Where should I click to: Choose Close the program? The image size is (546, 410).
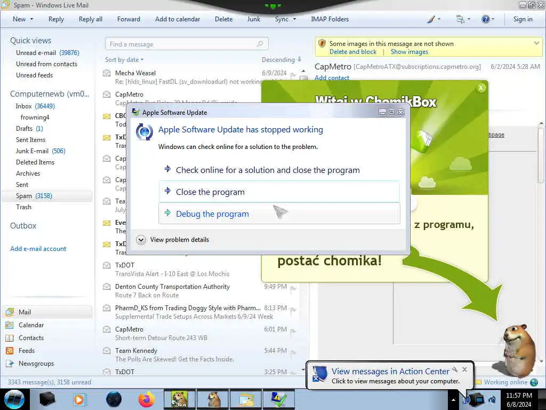pyautogui.click(x=279, y=192)
